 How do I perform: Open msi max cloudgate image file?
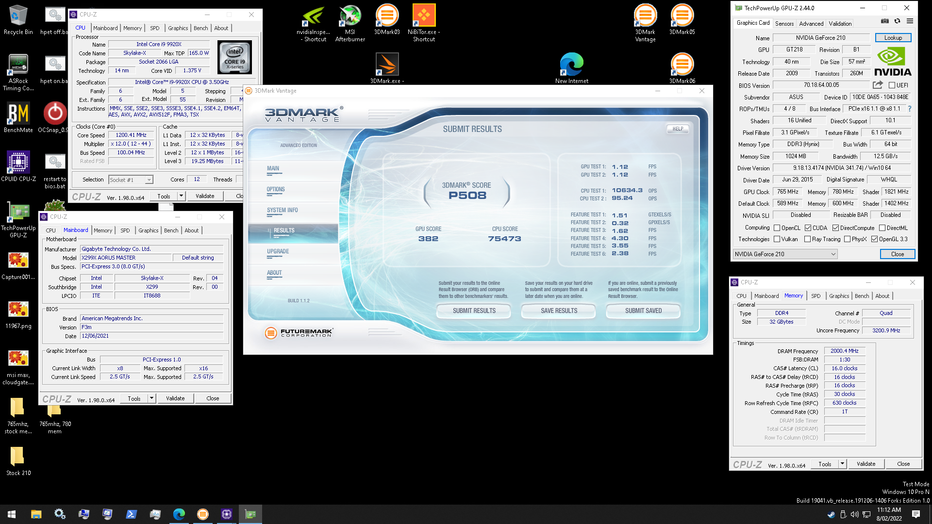click(18, 368)
